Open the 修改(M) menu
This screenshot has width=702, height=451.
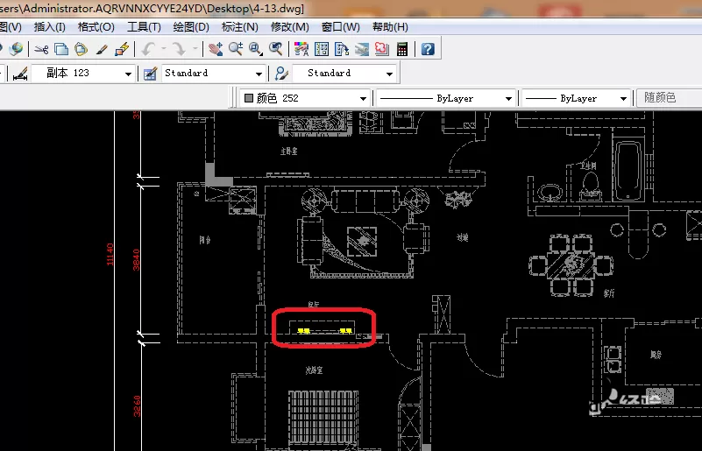[x=290, y=27]
